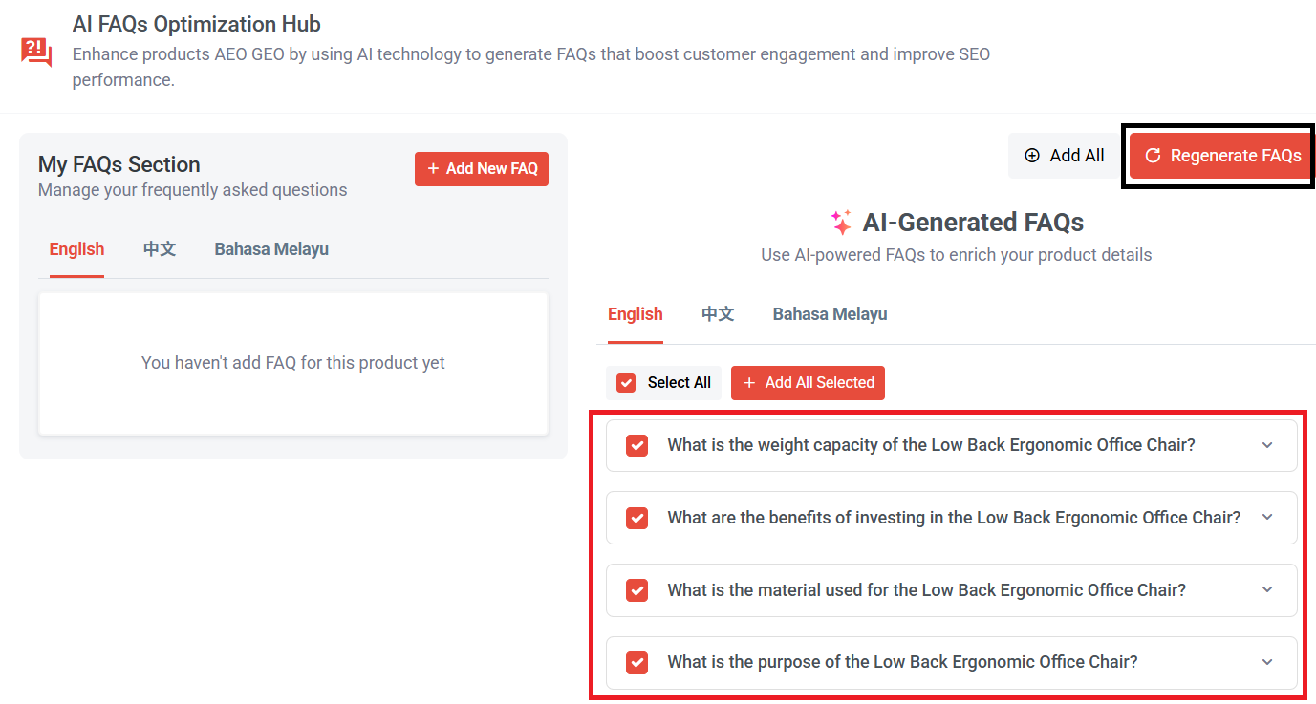Click the checkmark icon beside the weight capacity question
The image size is (1316, 704).
tap(636, 445)
